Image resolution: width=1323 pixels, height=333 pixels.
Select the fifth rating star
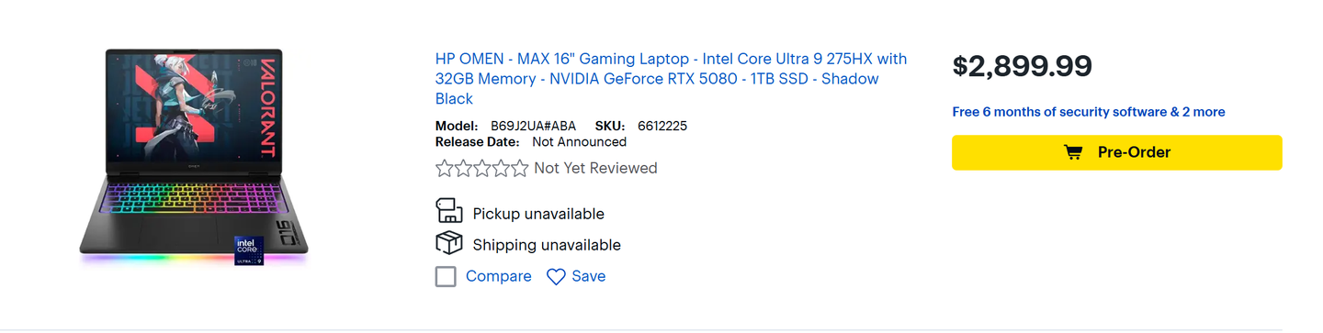coord(519,168)
